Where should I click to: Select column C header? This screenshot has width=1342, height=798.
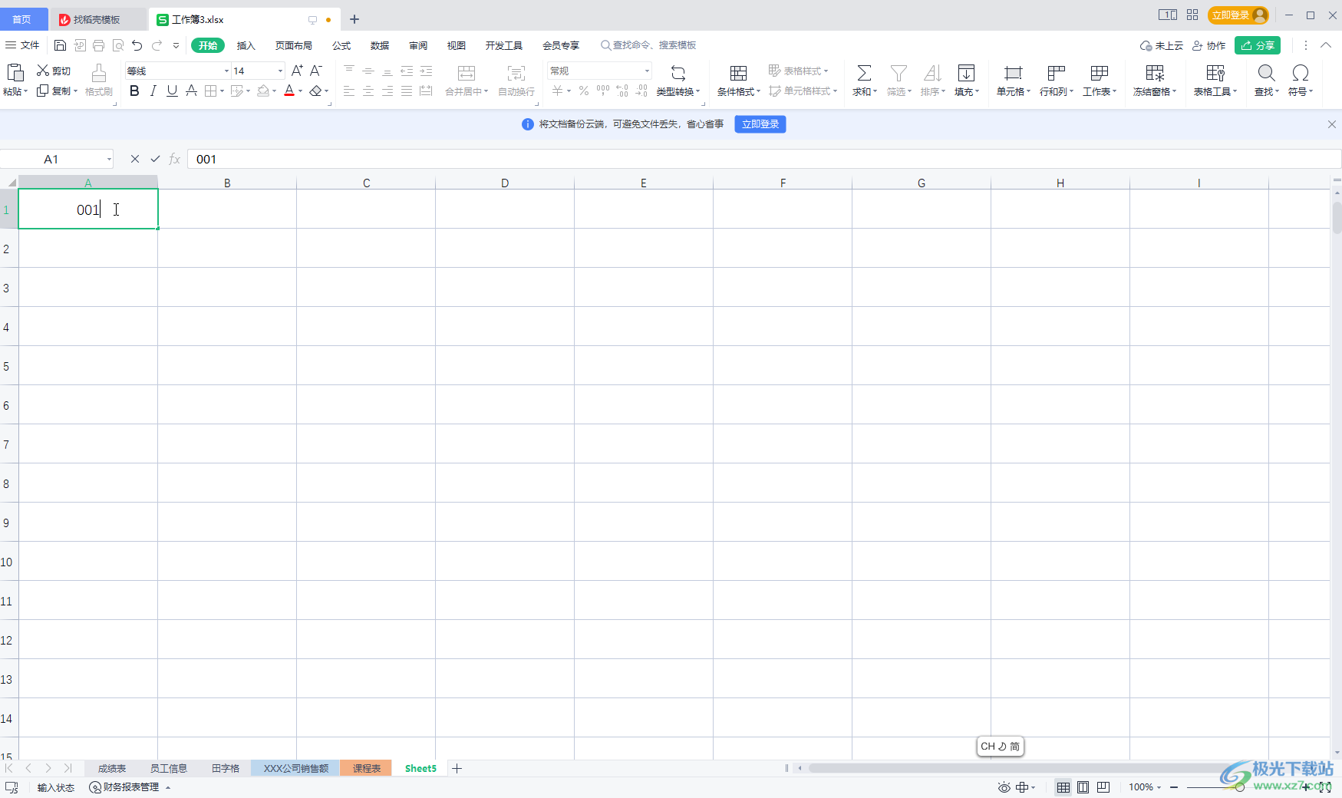point(366,183)
